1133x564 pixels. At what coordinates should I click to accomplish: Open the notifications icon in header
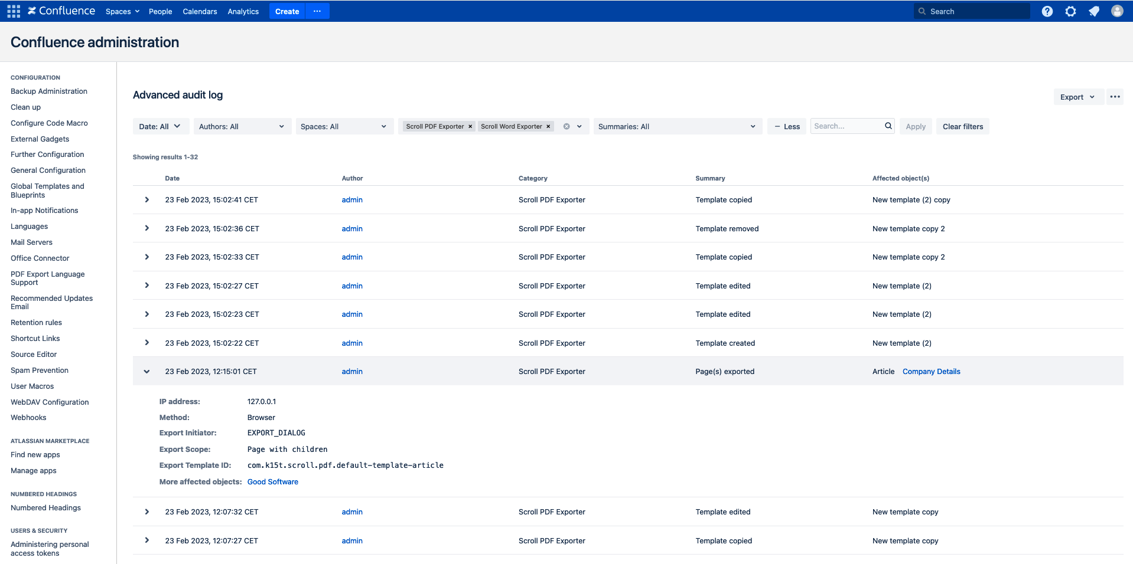1094,11
